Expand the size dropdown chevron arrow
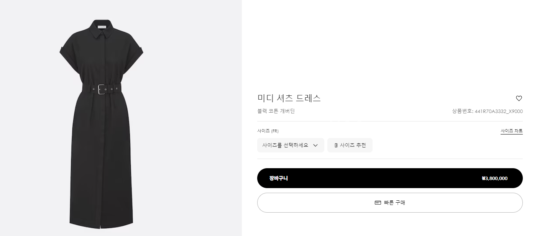The width and height of the screenshot is (537, 236). pos(315,146)
